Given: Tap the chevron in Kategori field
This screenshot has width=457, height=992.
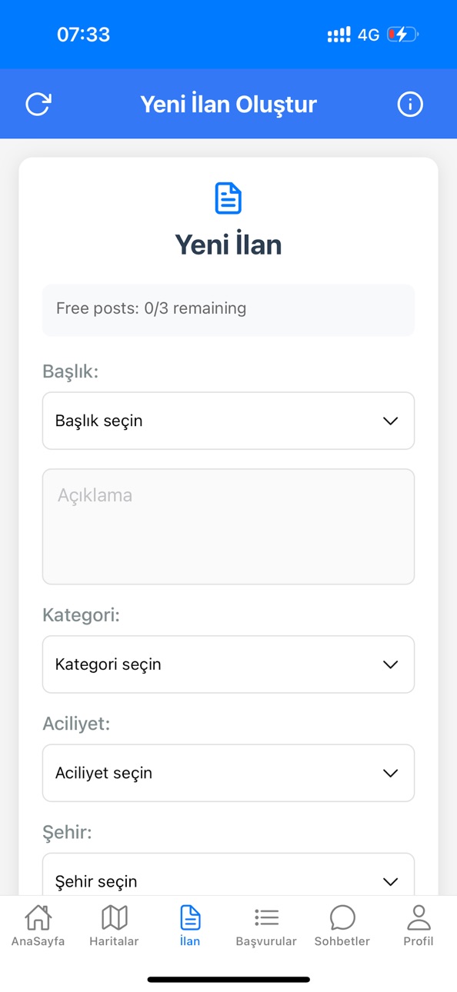Looking at the screenshot, I should [x=391, y=664].
